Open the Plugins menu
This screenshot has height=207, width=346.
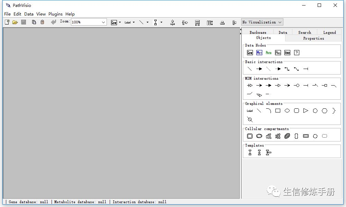(55, 14)
